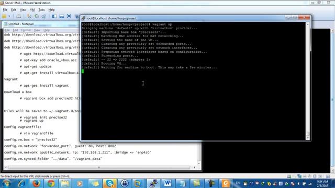This screenshot has height=188, width=335.
Task: Take a snapshot of this virtual machine
Action: (x=29, y=16)
